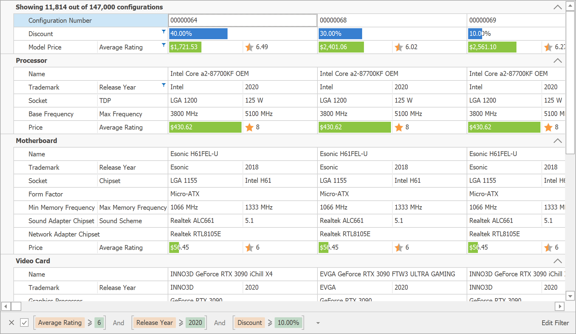The width and height of the screenshot is (576, 334).
Task: Collapse the Motherboard category
Action: coord(557,141)
